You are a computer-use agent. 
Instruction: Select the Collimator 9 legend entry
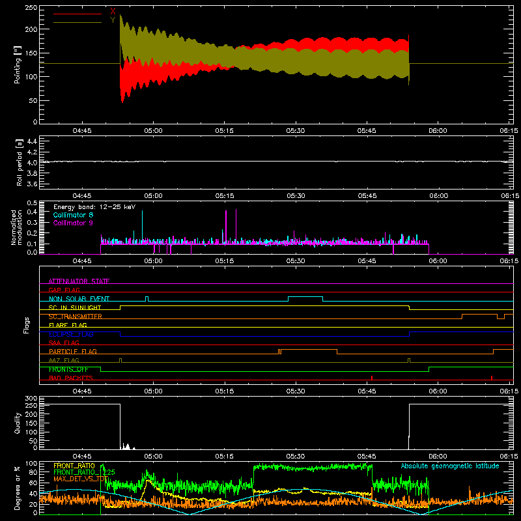point(73,223)
